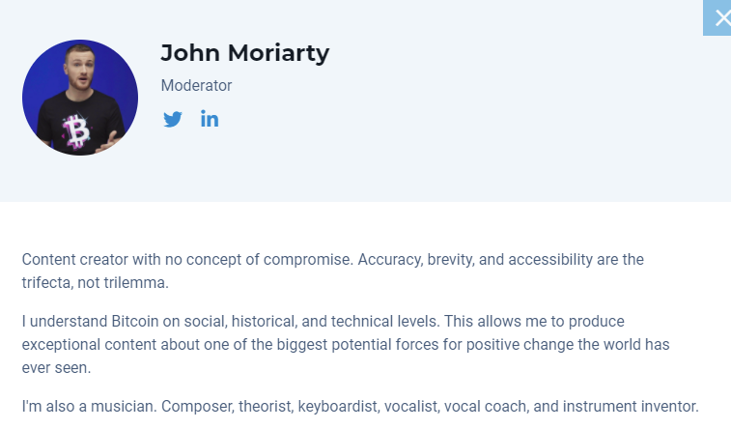This screenshot has height=429, width=731.
Task: Click John Moriarty's circular profile photo
Action: pyautogui.click(x=80, y=98)
